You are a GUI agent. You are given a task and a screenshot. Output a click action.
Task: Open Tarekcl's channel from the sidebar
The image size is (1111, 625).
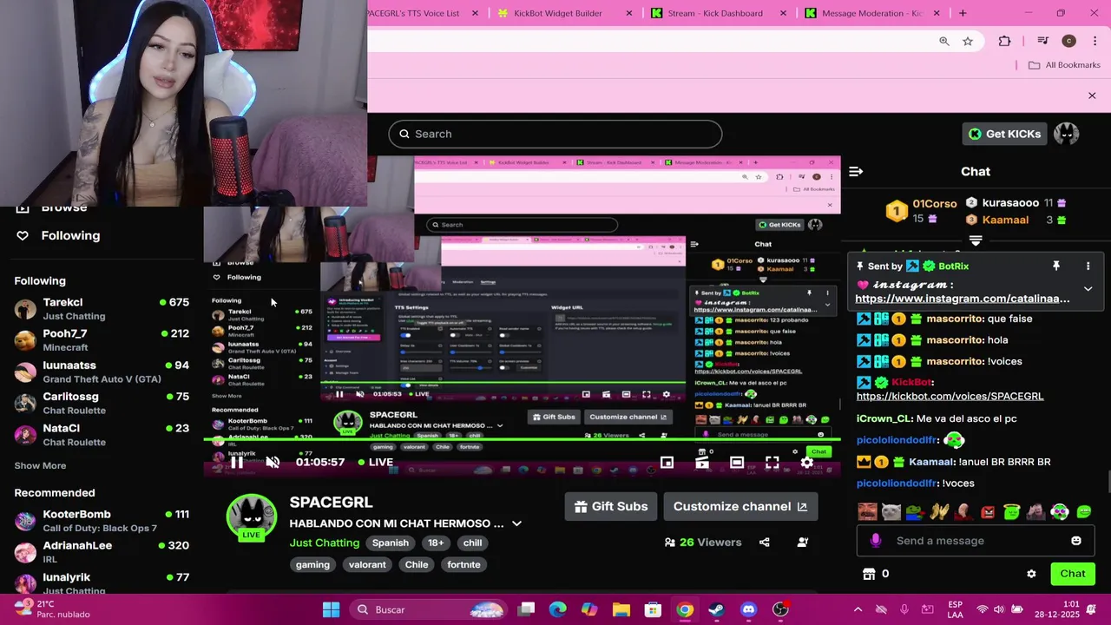tap(102, 308)
